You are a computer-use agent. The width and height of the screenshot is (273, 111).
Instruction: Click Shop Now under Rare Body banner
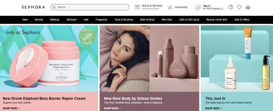[112, 108]
